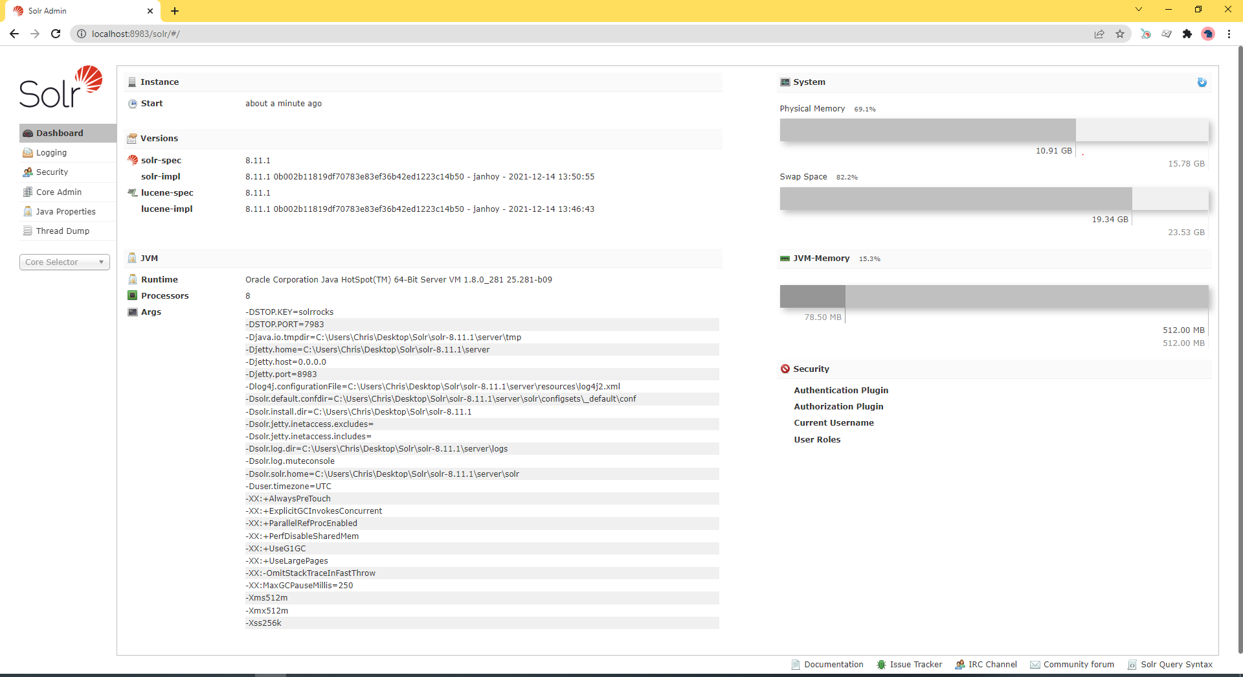Click the Swap Space usage bar

(x=994, y=198)
